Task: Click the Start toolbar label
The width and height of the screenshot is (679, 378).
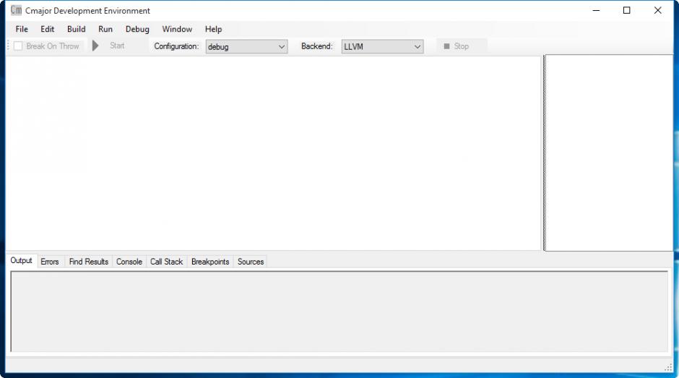Action: pyautogui.click(x=117, y=46)
